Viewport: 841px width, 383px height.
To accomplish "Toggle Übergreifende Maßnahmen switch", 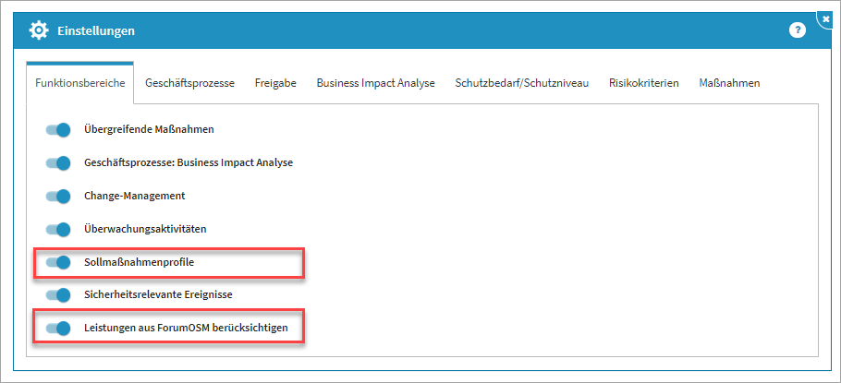I will [x=58, y=130].
